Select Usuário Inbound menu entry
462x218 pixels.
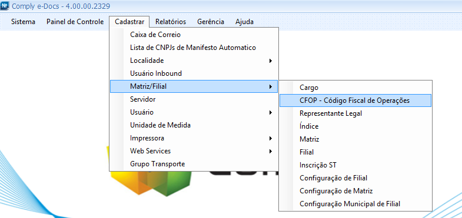[194, 73]
